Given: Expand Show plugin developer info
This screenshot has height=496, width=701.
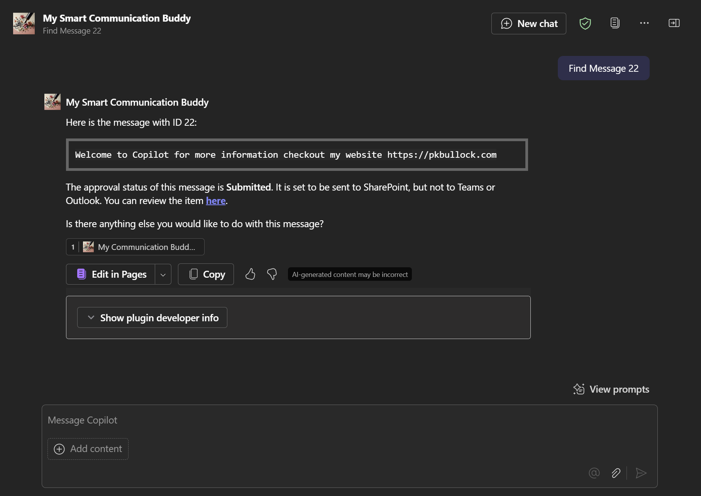Looking at the screenshot, I should coord(152,317).
